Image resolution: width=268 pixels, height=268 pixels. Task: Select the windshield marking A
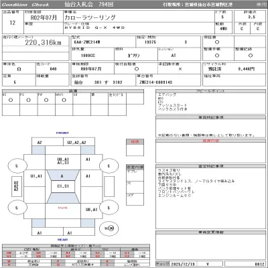[62, 176]
